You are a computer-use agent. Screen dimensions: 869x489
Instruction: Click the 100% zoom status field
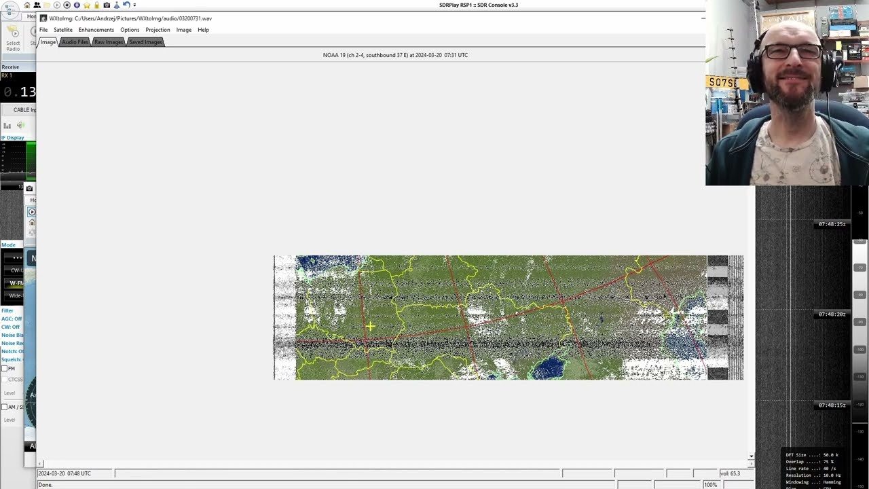(710, 485)
